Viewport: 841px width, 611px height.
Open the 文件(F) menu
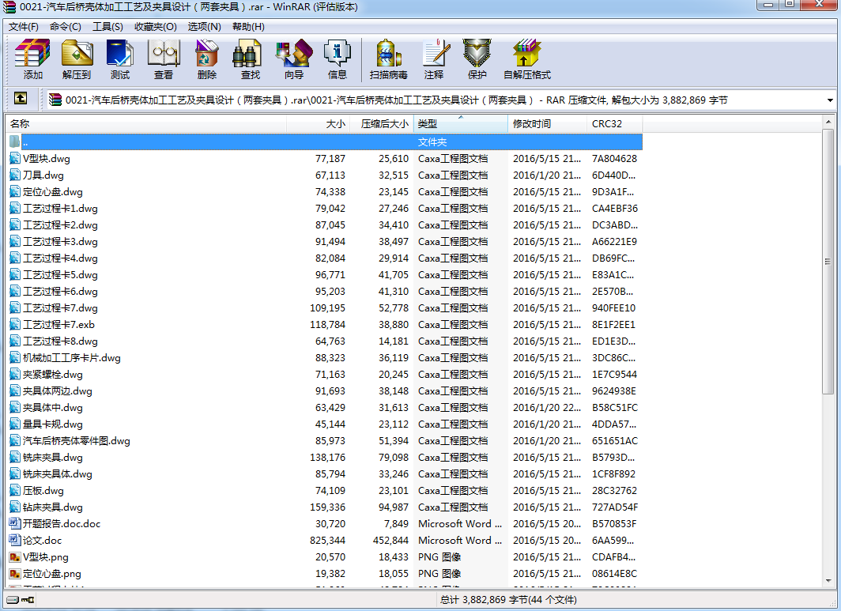click(24, 27)
